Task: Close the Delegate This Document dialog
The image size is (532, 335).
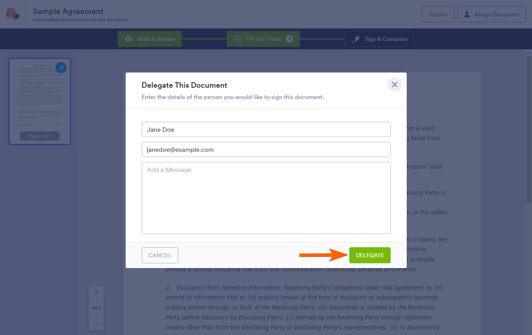Action: (x=394, y=85)
